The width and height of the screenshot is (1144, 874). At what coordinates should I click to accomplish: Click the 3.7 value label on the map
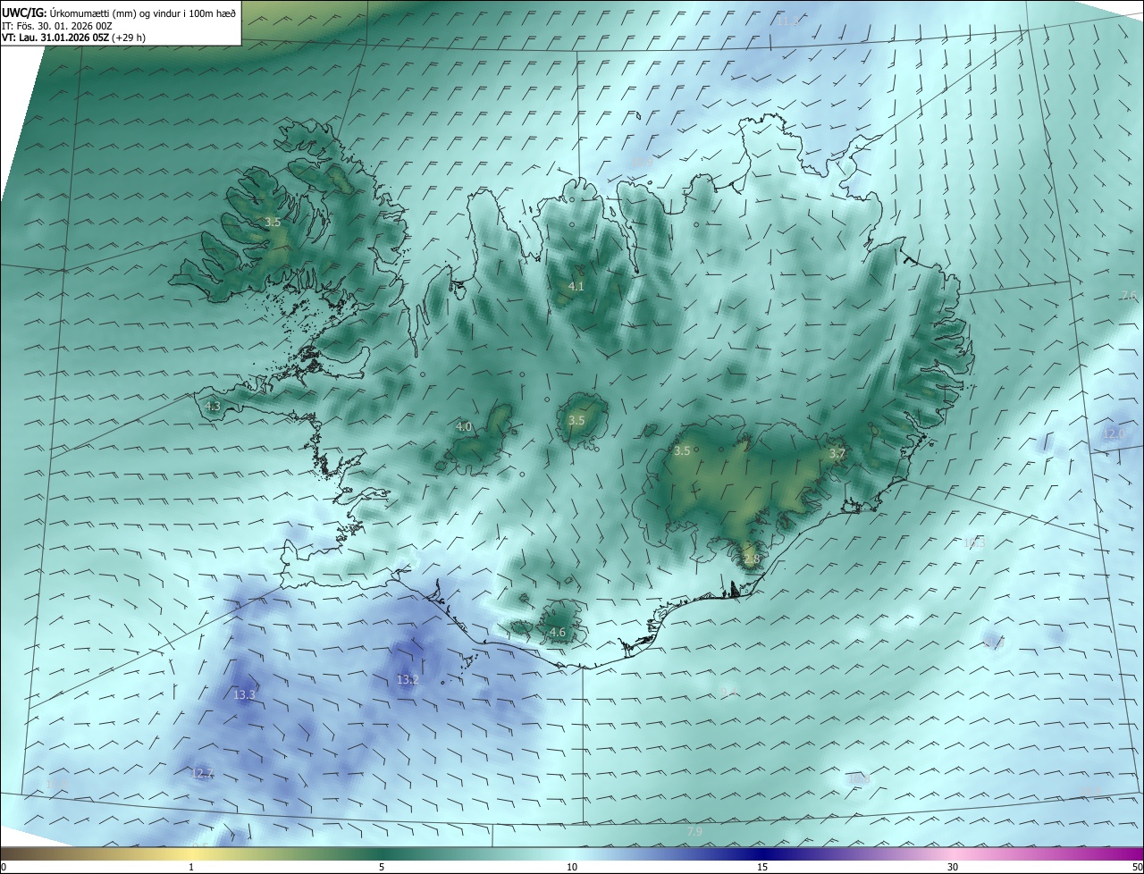[x=837, y=454]
